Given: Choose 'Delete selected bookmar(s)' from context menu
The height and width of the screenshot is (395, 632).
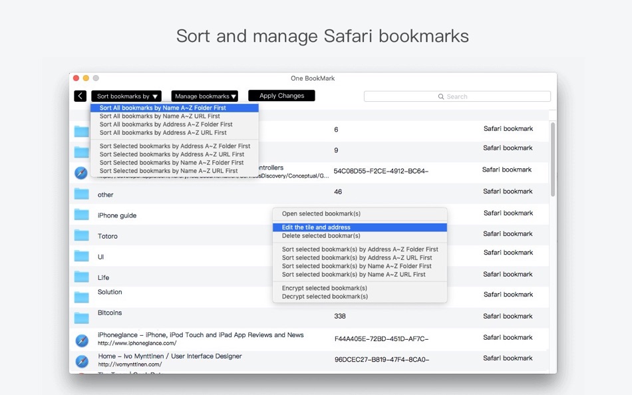Looking at the screenshot, I should (x=360, y=236).
